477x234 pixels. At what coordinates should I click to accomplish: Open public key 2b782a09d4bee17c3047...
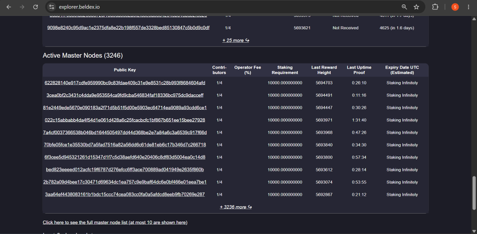point(125,182)
